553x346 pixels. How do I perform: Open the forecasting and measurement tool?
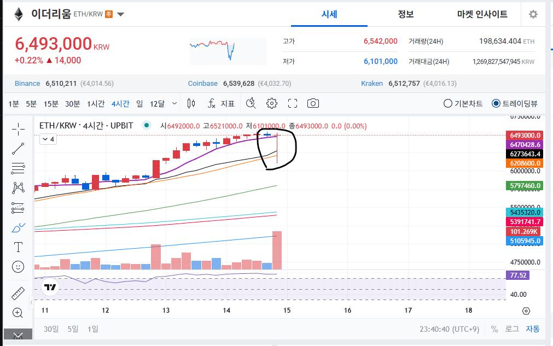coord(18,208)
